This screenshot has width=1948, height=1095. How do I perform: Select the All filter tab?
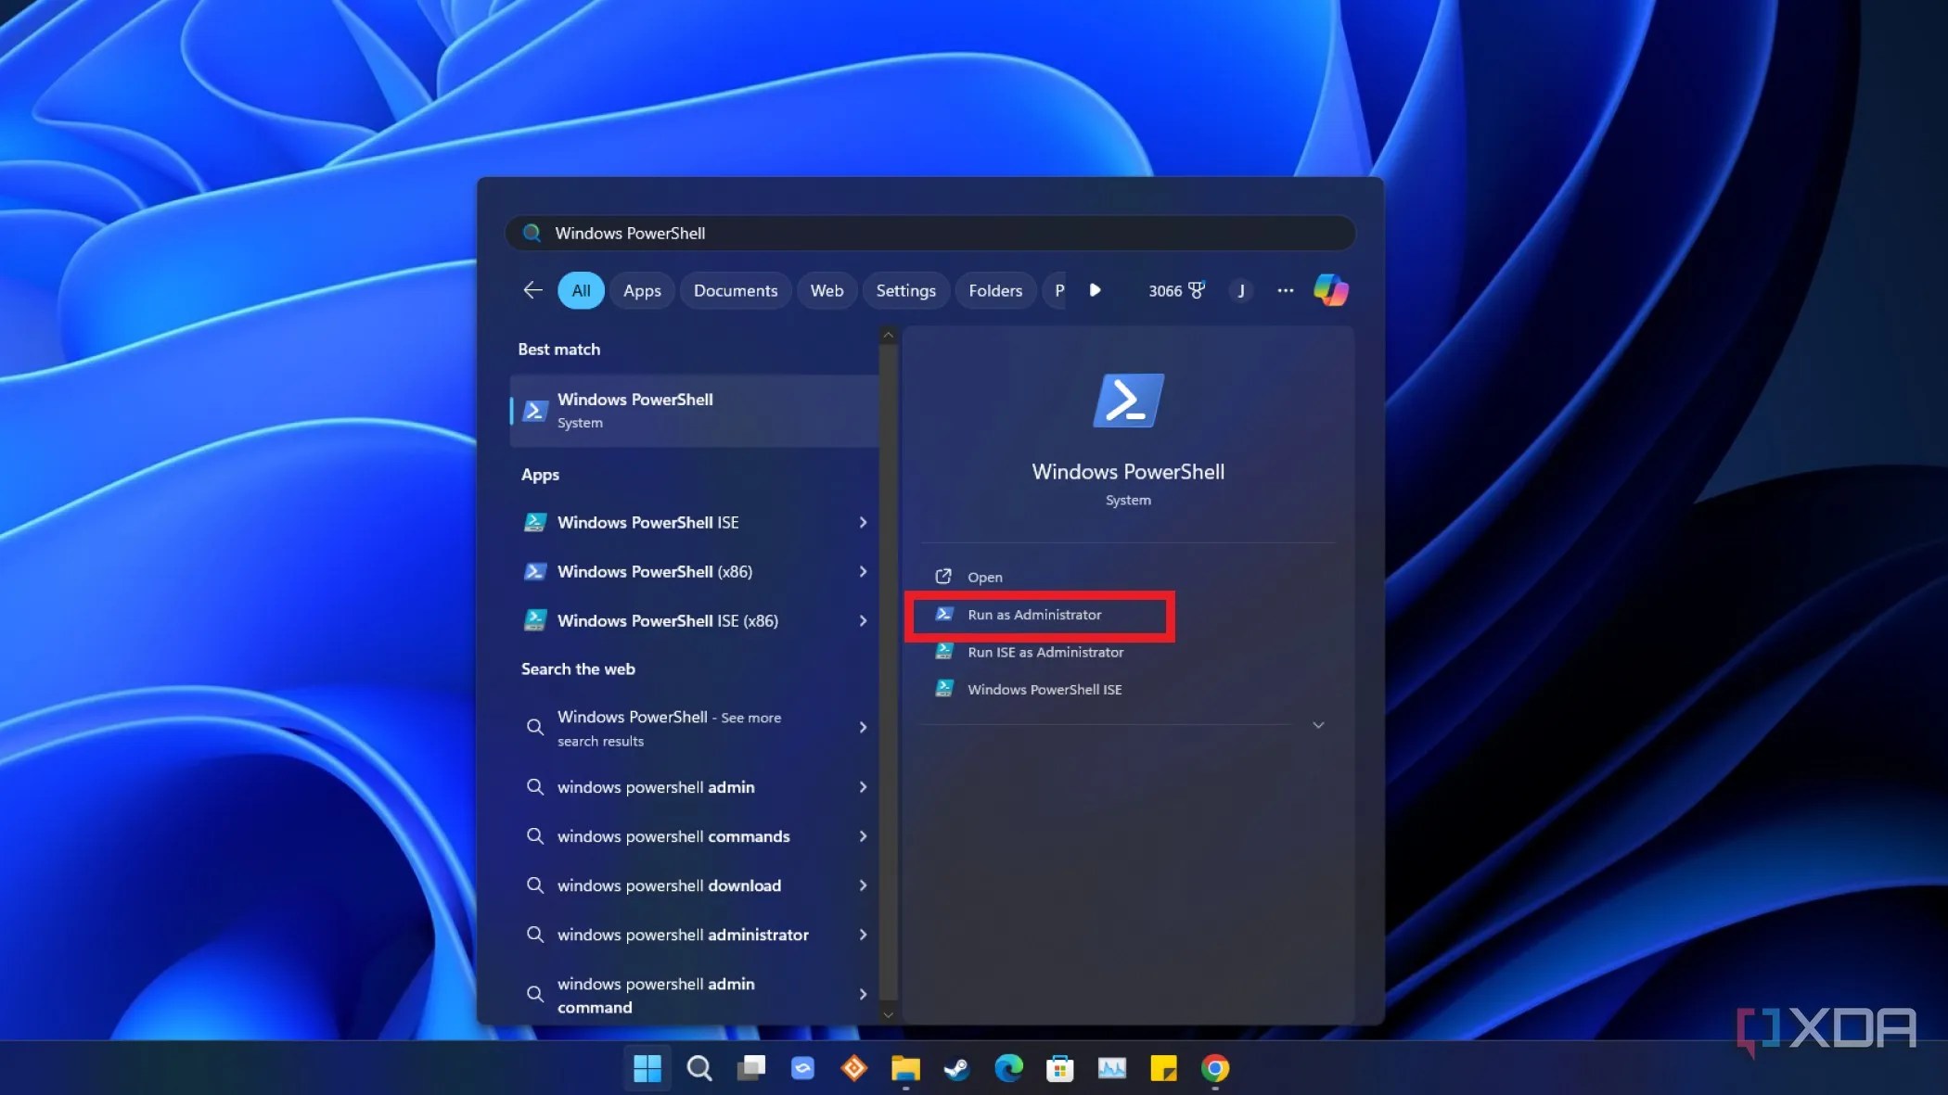click(x=581, y=290)
